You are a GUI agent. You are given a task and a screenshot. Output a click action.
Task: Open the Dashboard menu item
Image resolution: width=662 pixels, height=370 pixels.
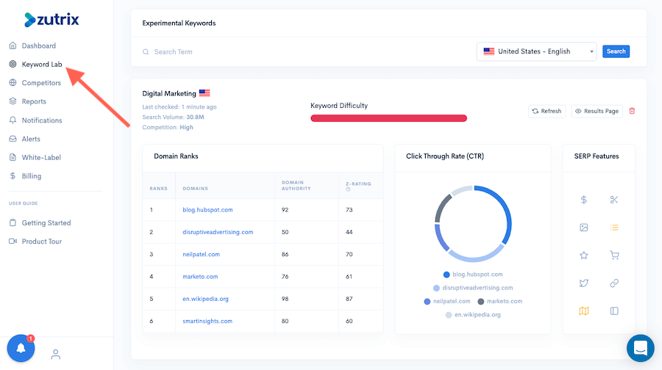click(39, 46)
